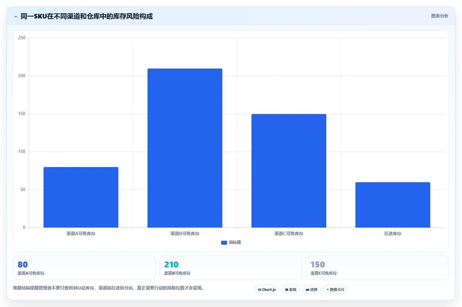Click the 图表分析 label in header
Viewport: 462px width, 307px height.
click(x=440, y=16)
